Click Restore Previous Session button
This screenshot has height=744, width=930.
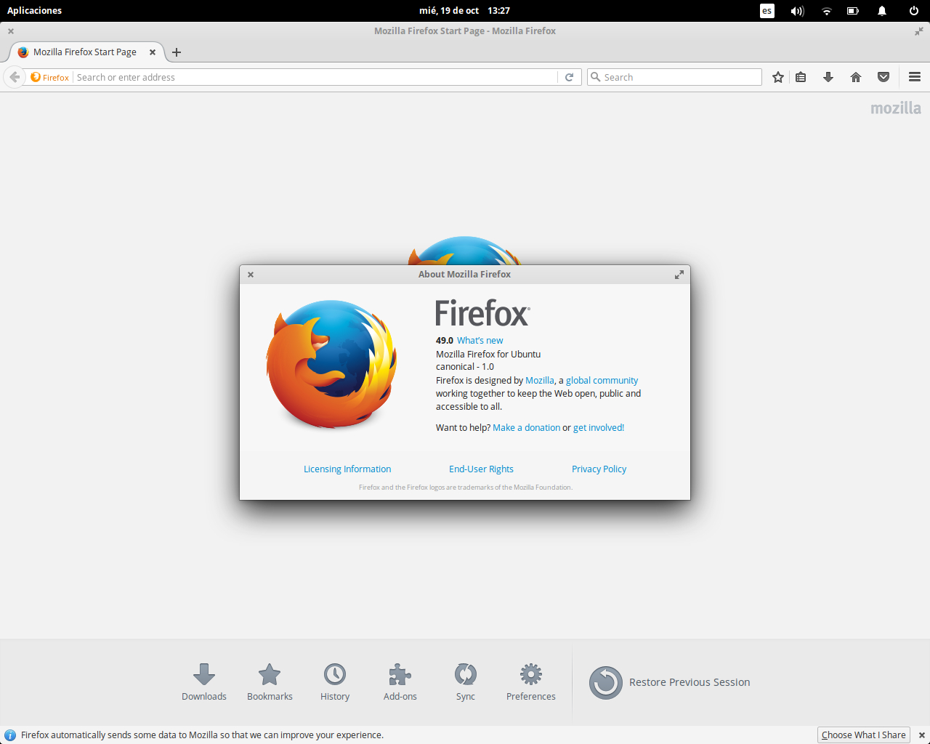point(669,682)
